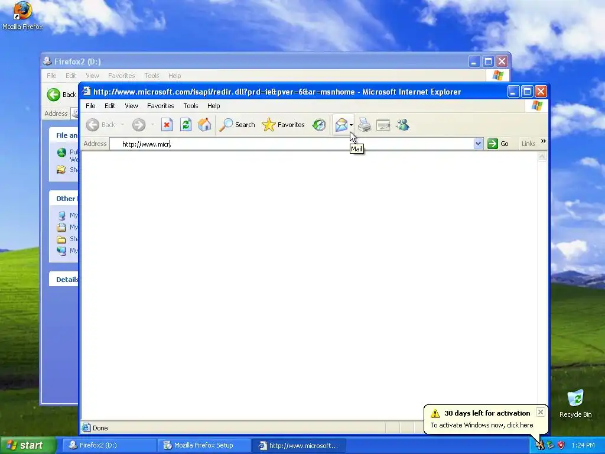The width and height of the screenshot is (605, 454).
Task: Click the red security shield tray icon
Action: click(561, 445)
